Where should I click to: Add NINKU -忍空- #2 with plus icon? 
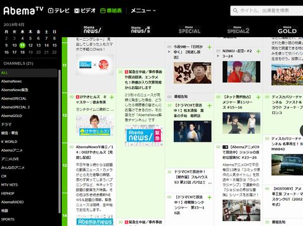(258, 51)
